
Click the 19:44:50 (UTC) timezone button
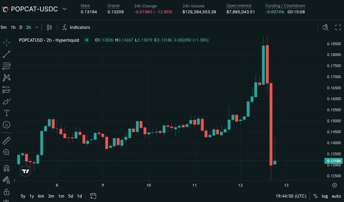click(291, 196)
